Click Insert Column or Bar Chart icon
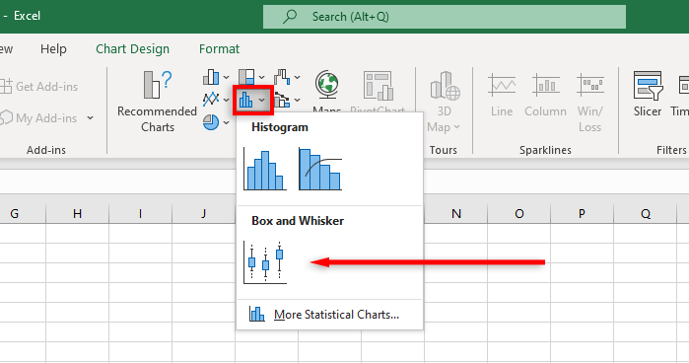The height and width of the screenshot is (363, 689). tap(211, 77)
